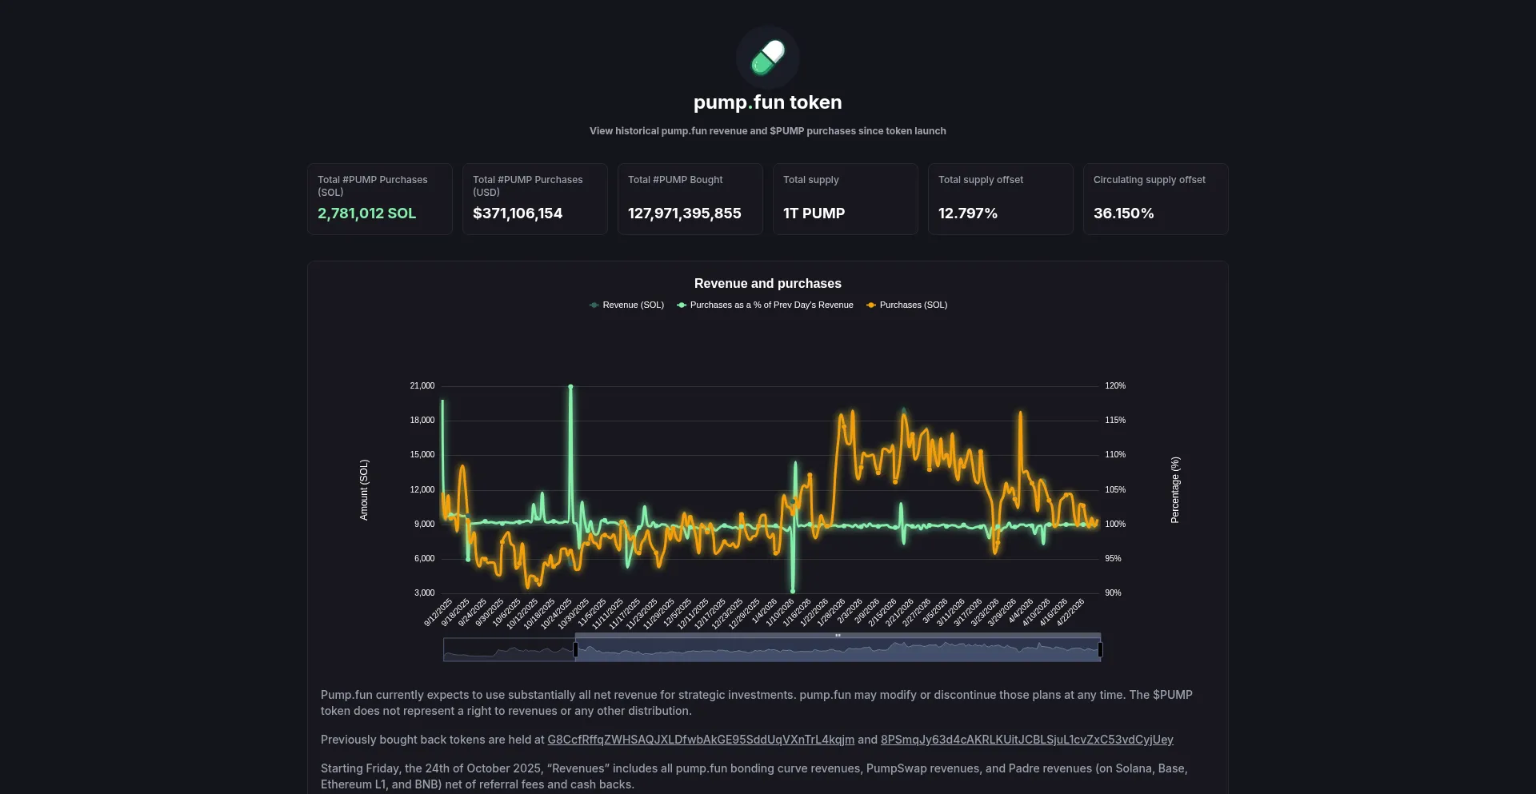Click the 21,000 y-axis tick label
This screenshot has height=794, width=1536.
[422, 385]
